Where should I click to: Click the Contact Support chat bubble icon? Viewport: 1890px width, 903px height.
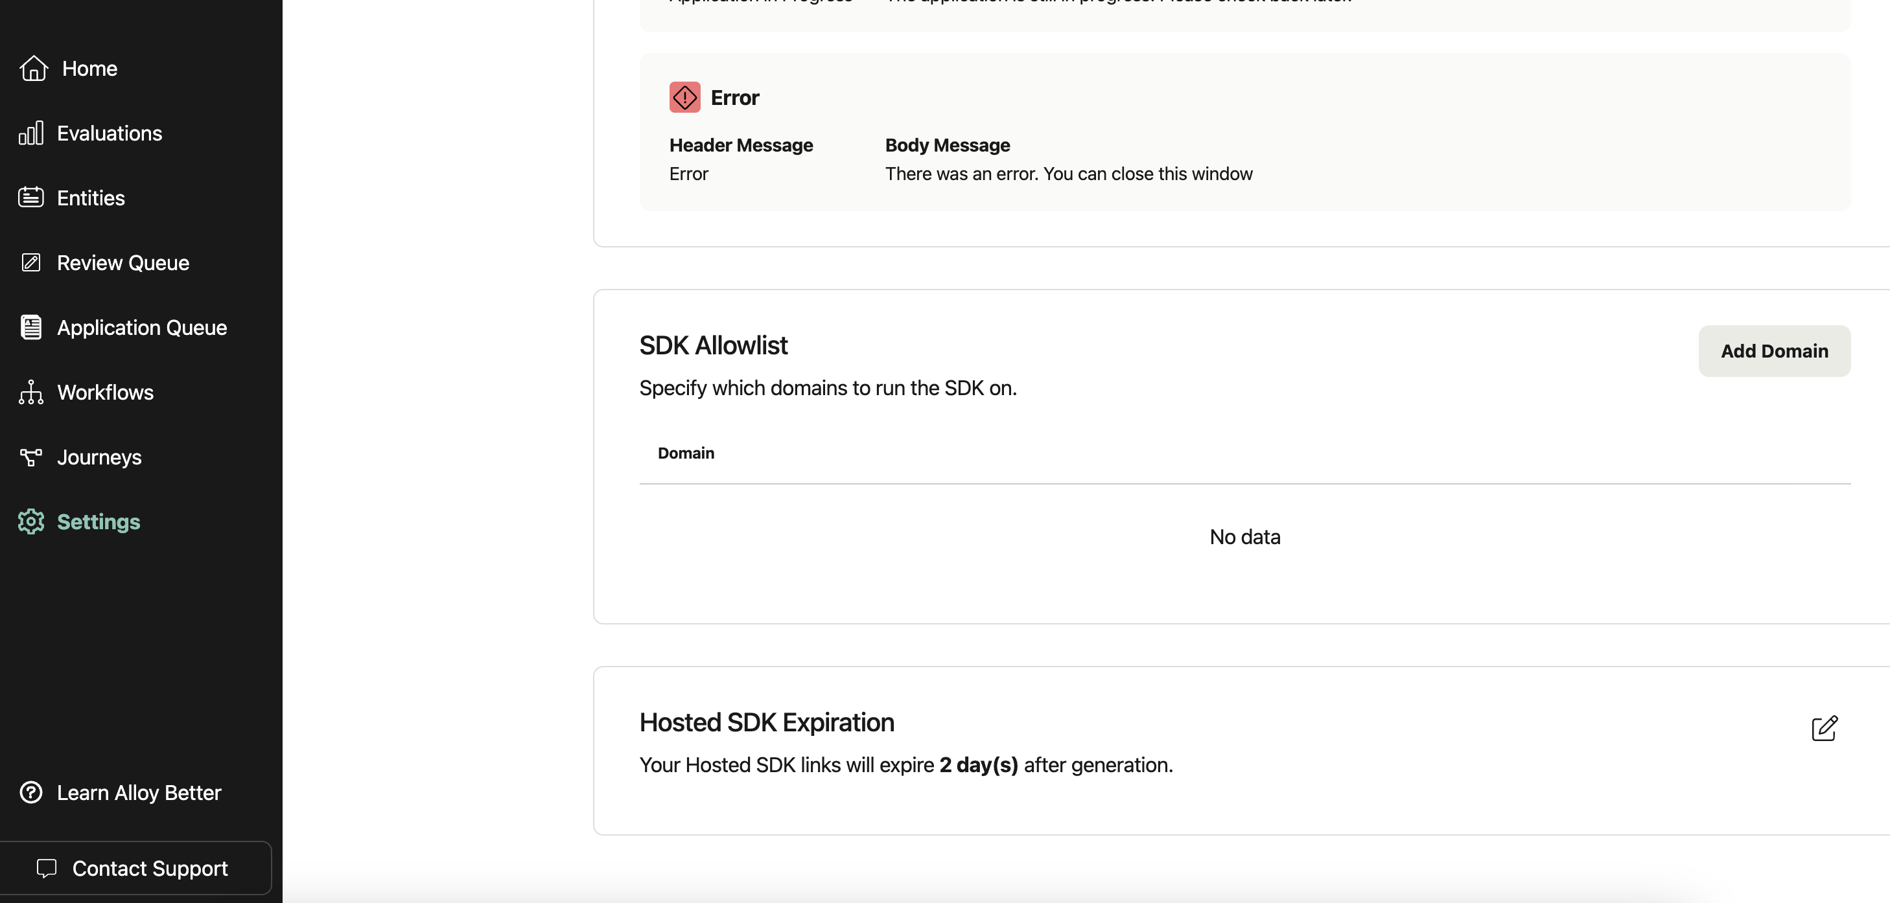coord(47,868)
